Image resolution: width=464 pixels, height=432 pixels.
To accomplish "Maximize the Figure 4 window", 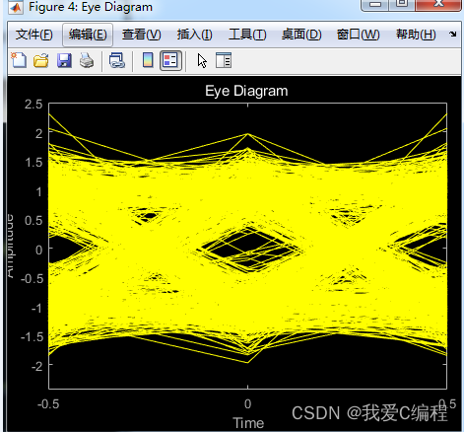I will (x=402, y=5).
